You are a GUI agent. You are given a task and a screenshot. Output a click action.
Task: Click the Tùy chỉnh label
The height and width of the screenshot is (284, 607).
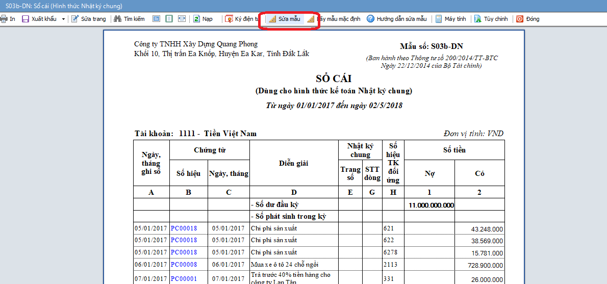coord(495,18)
